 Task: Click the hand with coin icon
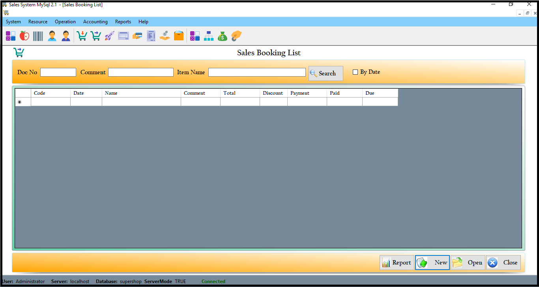165,36
